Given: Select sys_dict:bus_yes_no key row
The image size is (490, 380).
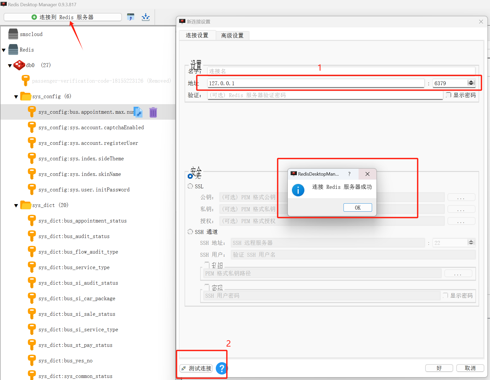Looking at the screenshot, I should coord(88,360).
